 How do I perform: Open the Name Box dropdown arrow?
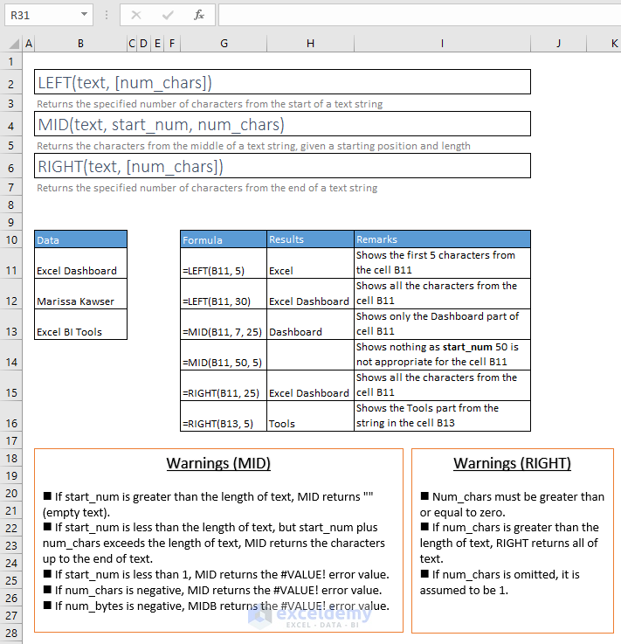click(84, 14)
